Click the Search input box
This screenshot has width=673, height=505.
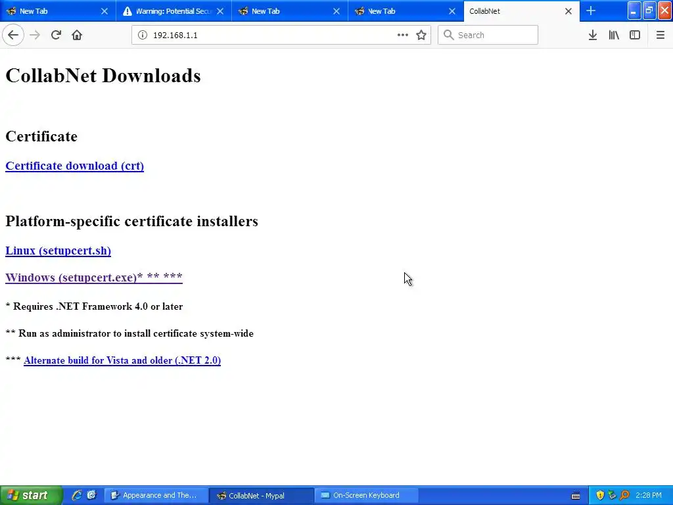click(488, 35)
